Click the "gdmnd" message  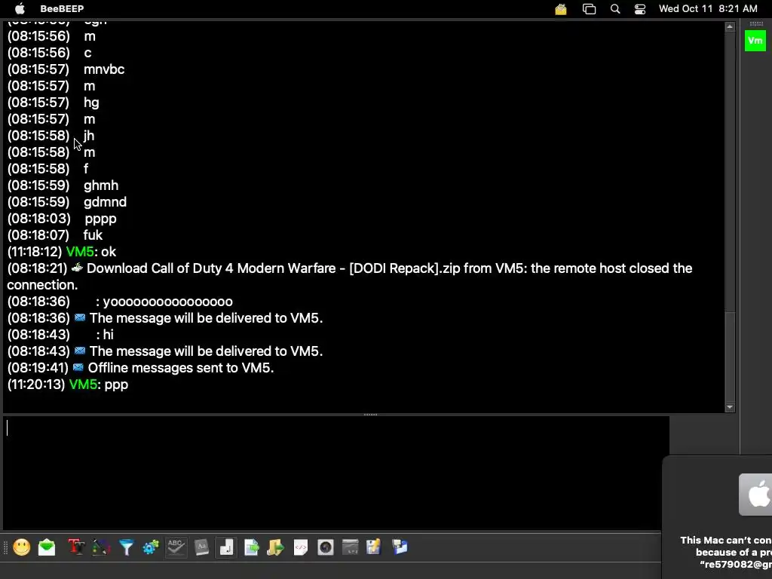coord(105,202)
